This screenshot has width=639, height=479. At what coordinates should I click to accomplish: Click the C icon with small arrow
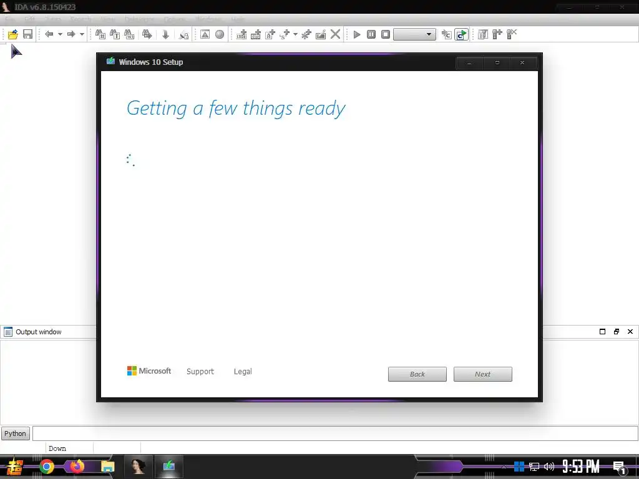447,34
